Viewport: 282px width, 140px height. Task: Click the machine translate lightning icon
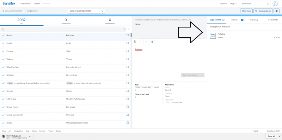point(141,42)
